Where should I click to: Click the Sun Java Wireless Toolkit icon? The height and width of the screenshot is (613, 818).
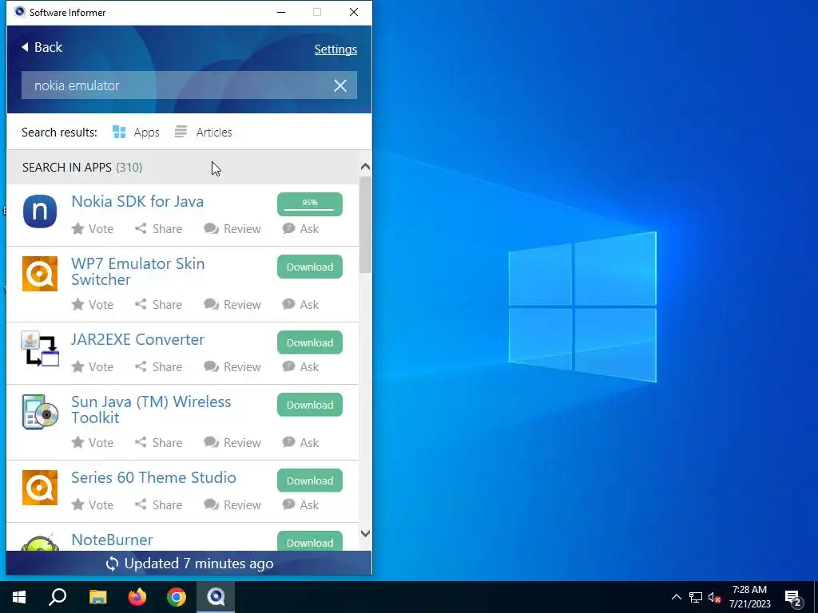(40, 412)
